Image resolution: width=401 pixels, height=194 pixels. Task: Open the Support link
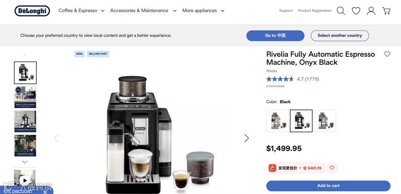pyautogui.click(x=286, y=11)
